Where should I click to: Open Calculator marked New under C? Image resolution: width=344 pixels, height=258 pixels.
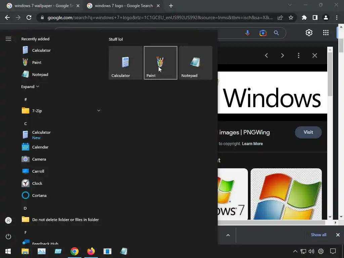pyautogui.click(x=61, y=135)
